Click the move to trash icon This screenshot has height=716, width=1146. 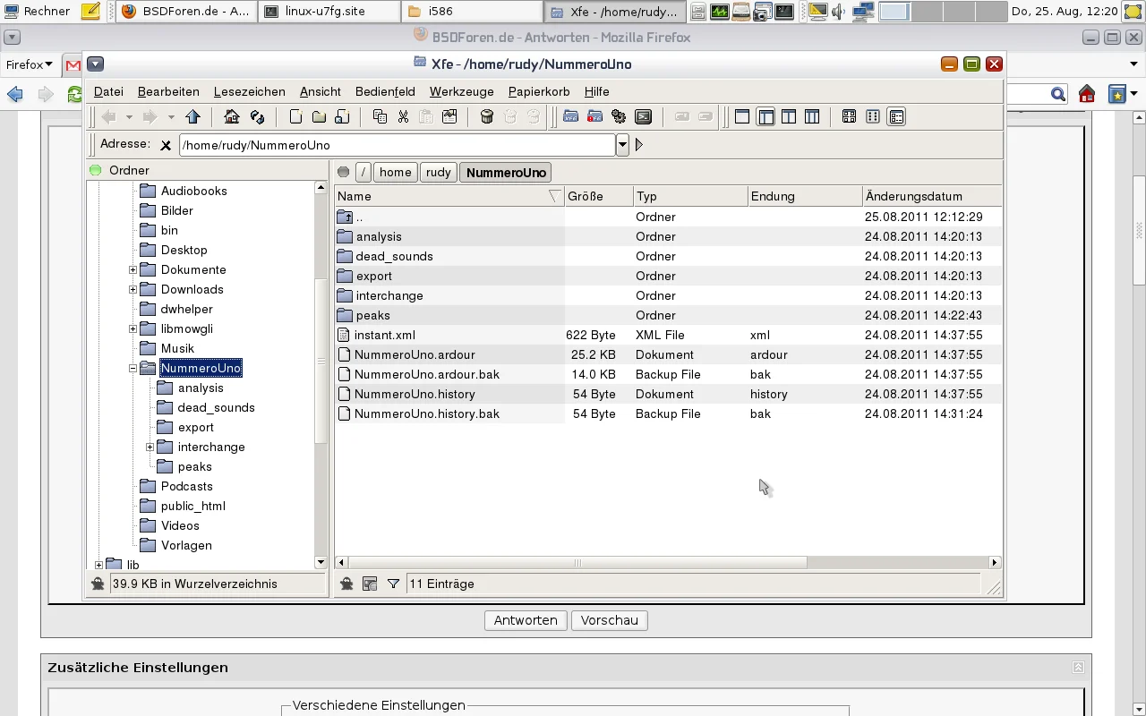pos(487,117)
